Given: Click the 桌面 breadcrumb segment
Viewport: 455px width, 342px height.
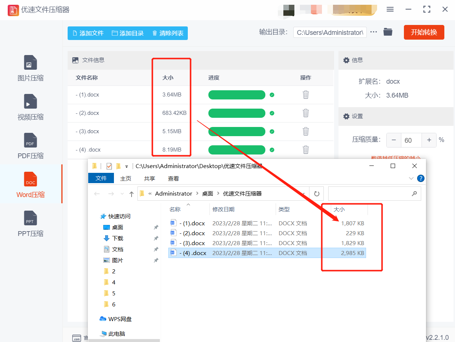Looking at the screenshot, I should point(208,193).
